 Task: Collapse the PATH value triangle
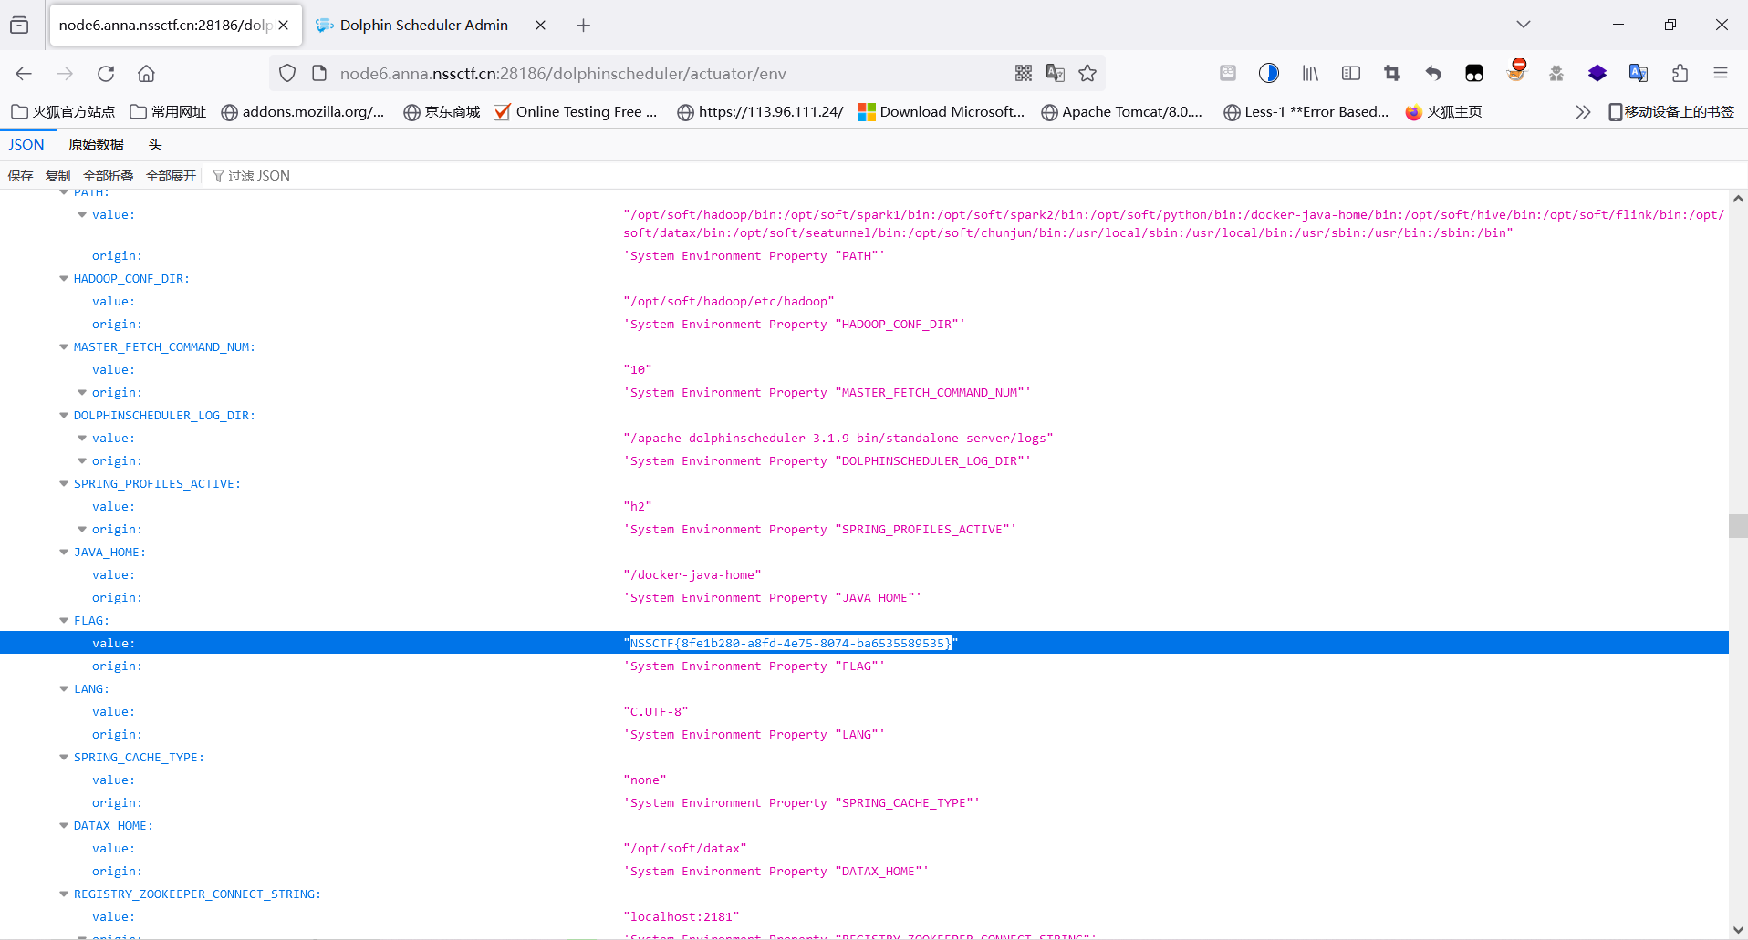pyautogui.click(x=82, y=215)
